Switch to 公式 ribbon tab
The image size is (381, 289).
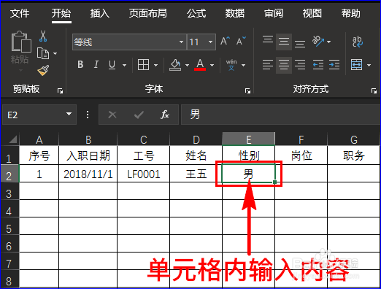click(x=196, y=13)
